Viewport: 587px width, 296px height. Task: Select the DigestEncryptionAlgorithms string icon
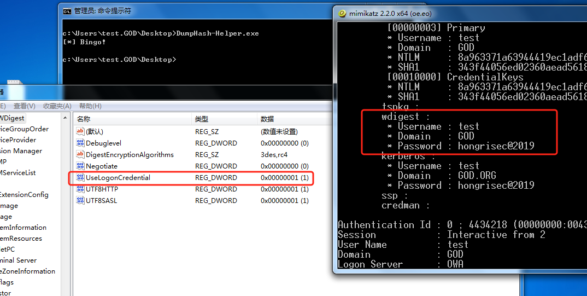pyautogui.click(x=80, y=154)
